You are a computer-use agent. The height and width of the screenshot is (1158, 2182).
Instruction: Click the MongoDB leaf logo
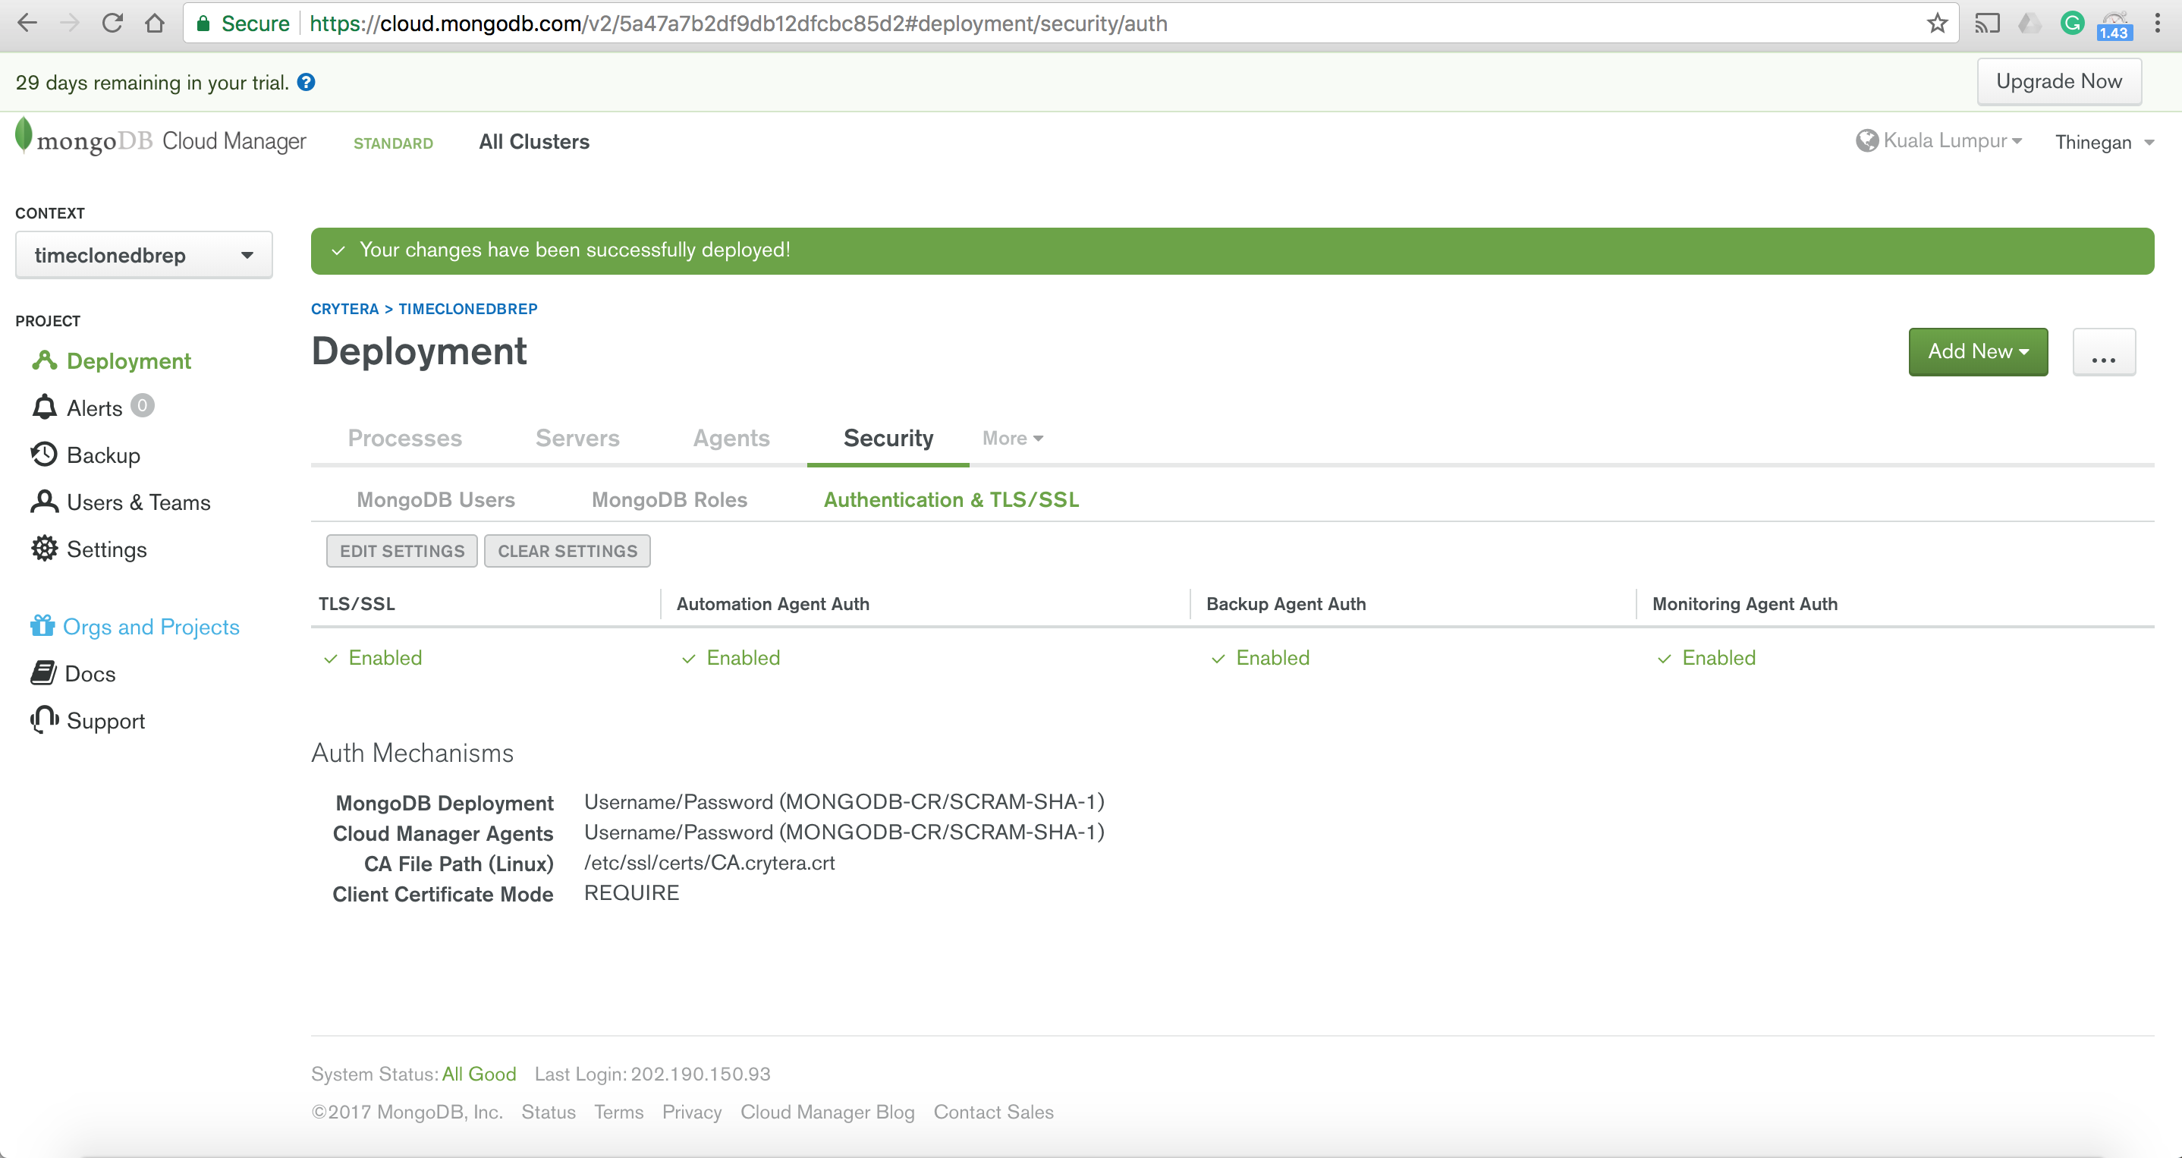(24, 136)
